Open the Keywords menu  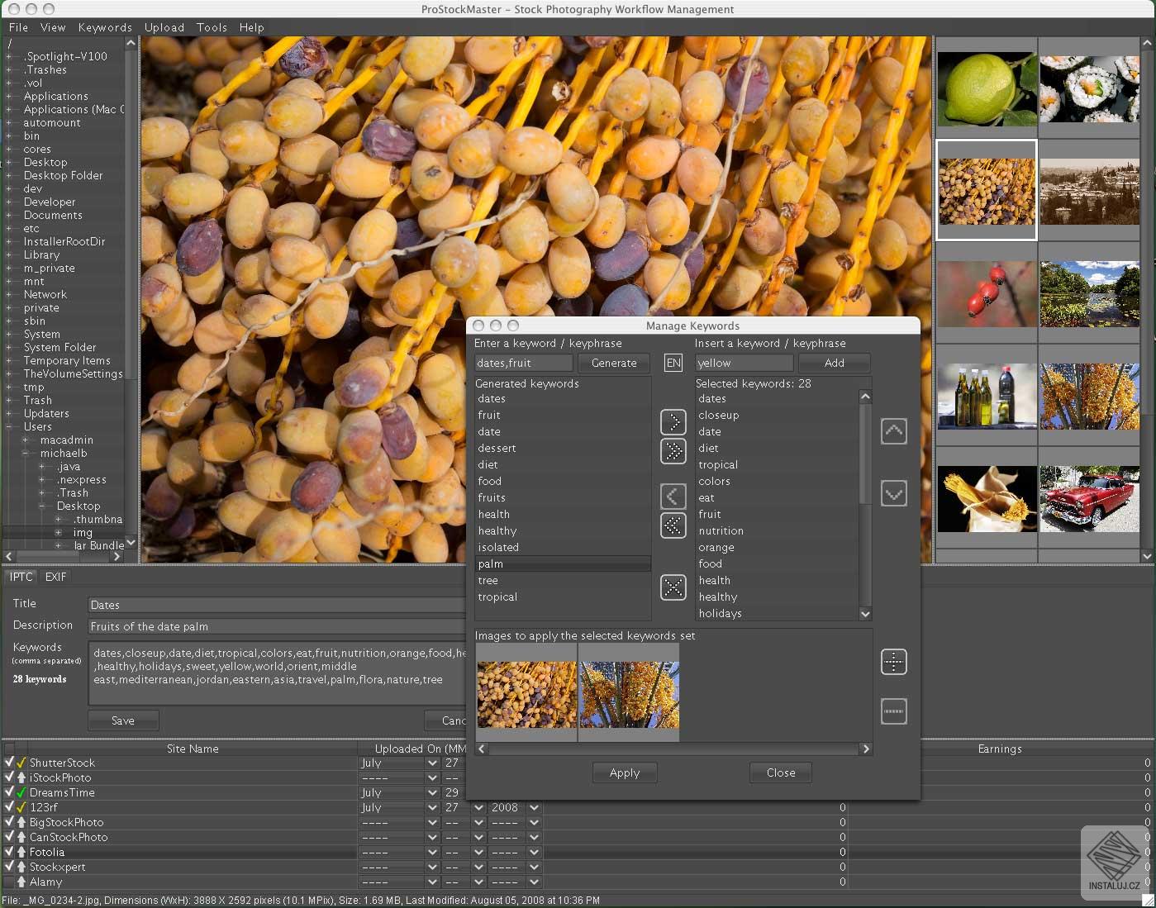point(105,27)
